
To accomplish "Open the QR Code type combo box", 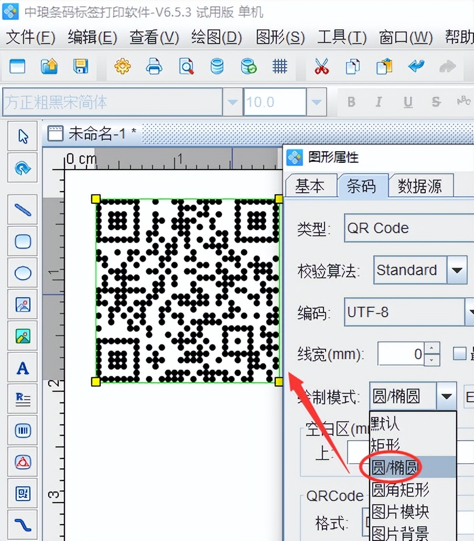I will point(409,228).
